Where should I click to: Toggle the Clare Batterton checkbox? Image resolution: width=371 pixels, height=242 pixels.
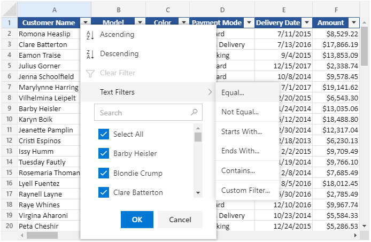click(x=104, y=192)
